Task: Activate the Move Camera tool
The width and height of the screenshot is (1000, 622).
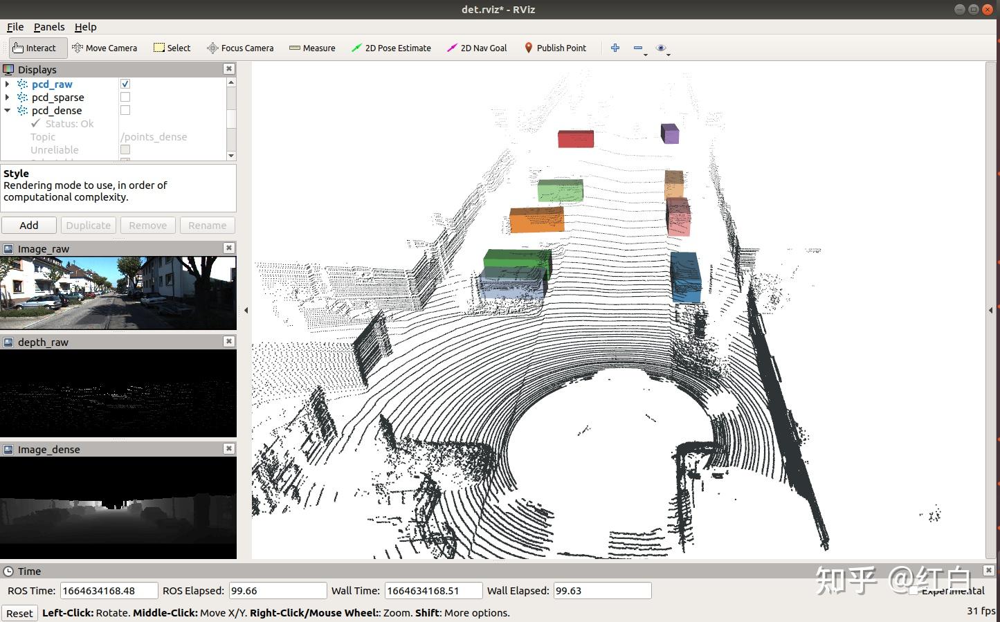Action: pos(104,48)
